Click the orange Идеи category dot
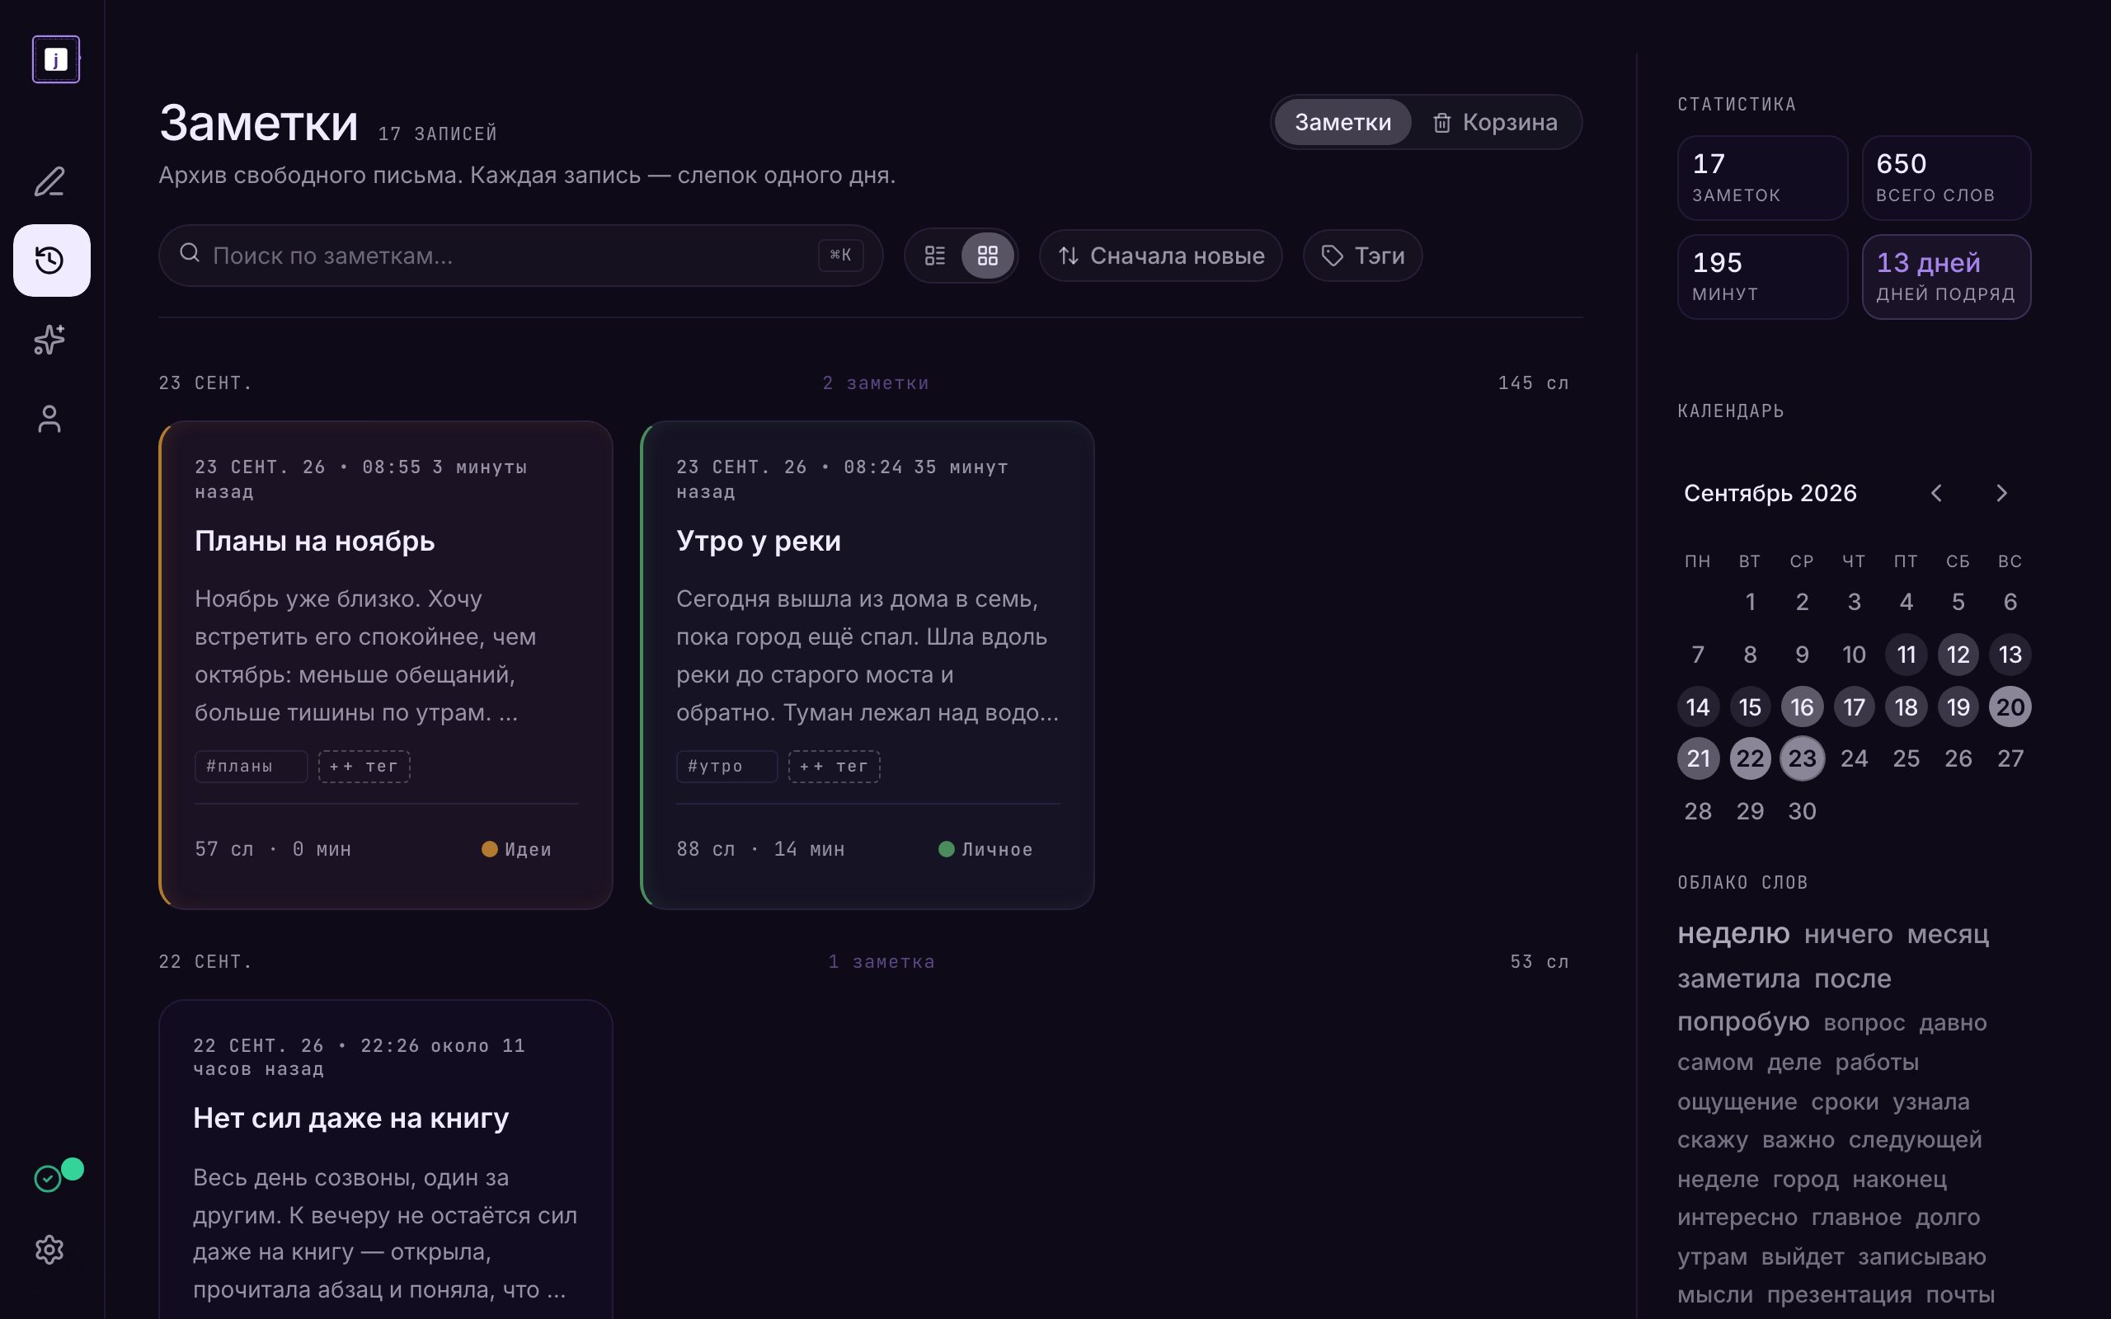The image size is (2111, 1319). click(489, 849)
